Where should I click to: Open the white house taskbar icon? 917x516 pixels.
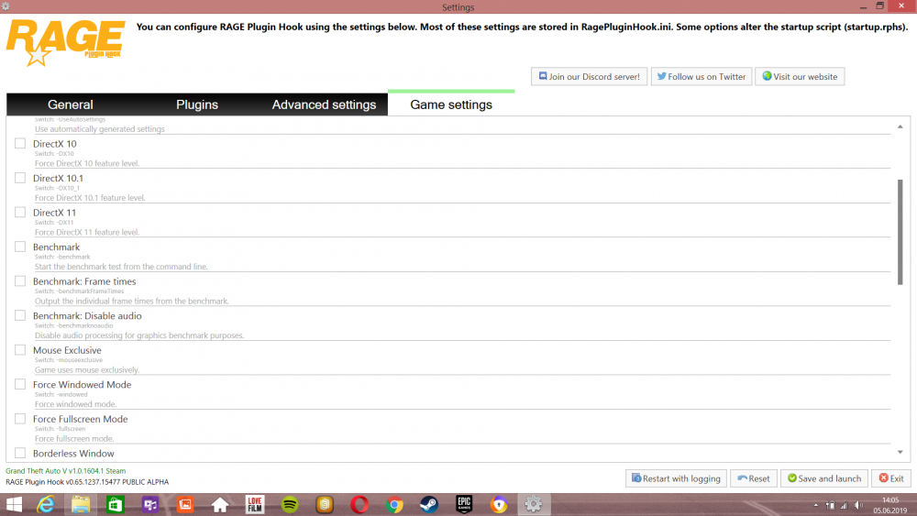coord(220,504)
